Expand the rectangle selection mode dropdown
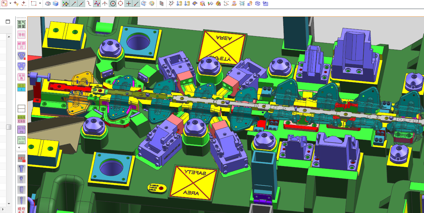Viewport: 424px width, 213px height. tap(40, 4)
